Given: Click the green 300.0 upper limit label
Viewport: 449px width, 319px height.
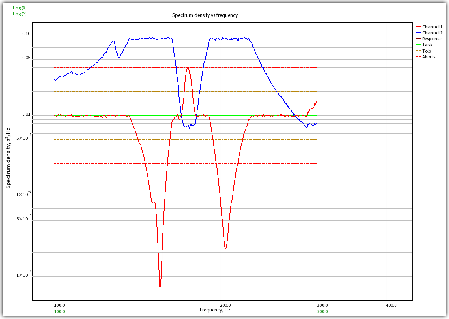Looking at the screenshot, I should [323, 311].
